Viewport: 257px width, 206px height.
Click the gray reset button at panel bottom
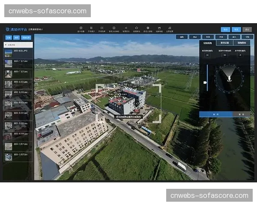click(x=242, y=114)
